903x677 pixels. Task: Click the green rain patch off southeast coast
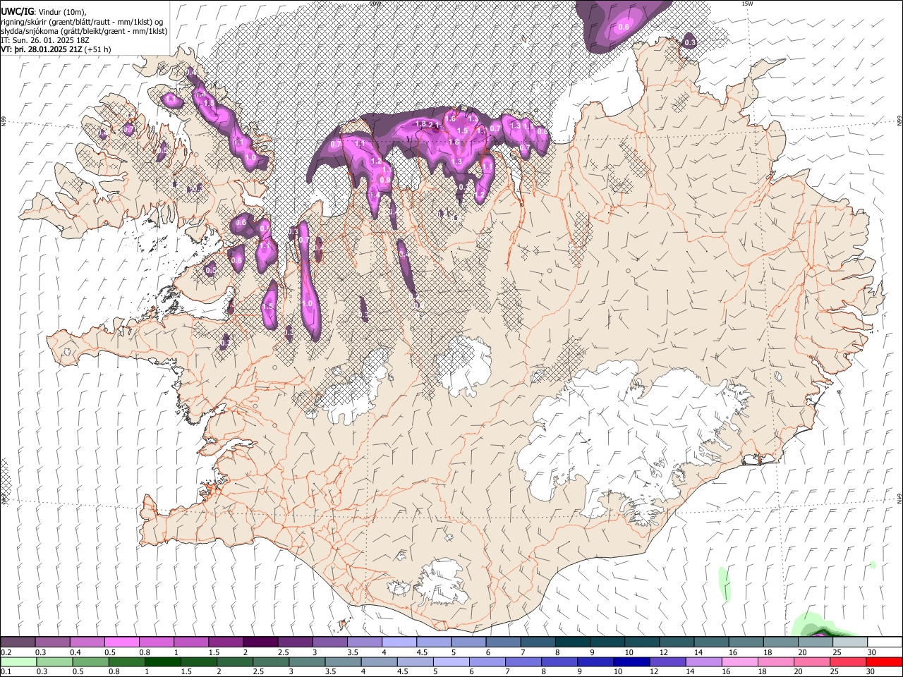click(723, 585)
